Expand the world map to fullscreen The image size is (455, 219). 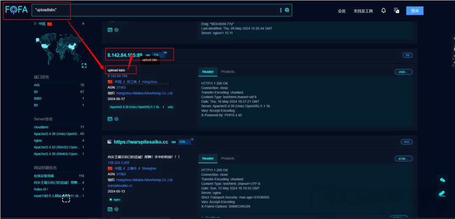pyautogui.click(x=84, y=66)
